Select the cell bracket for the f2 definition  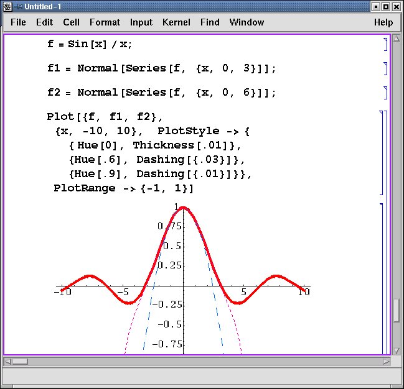(x=385, y=93)
